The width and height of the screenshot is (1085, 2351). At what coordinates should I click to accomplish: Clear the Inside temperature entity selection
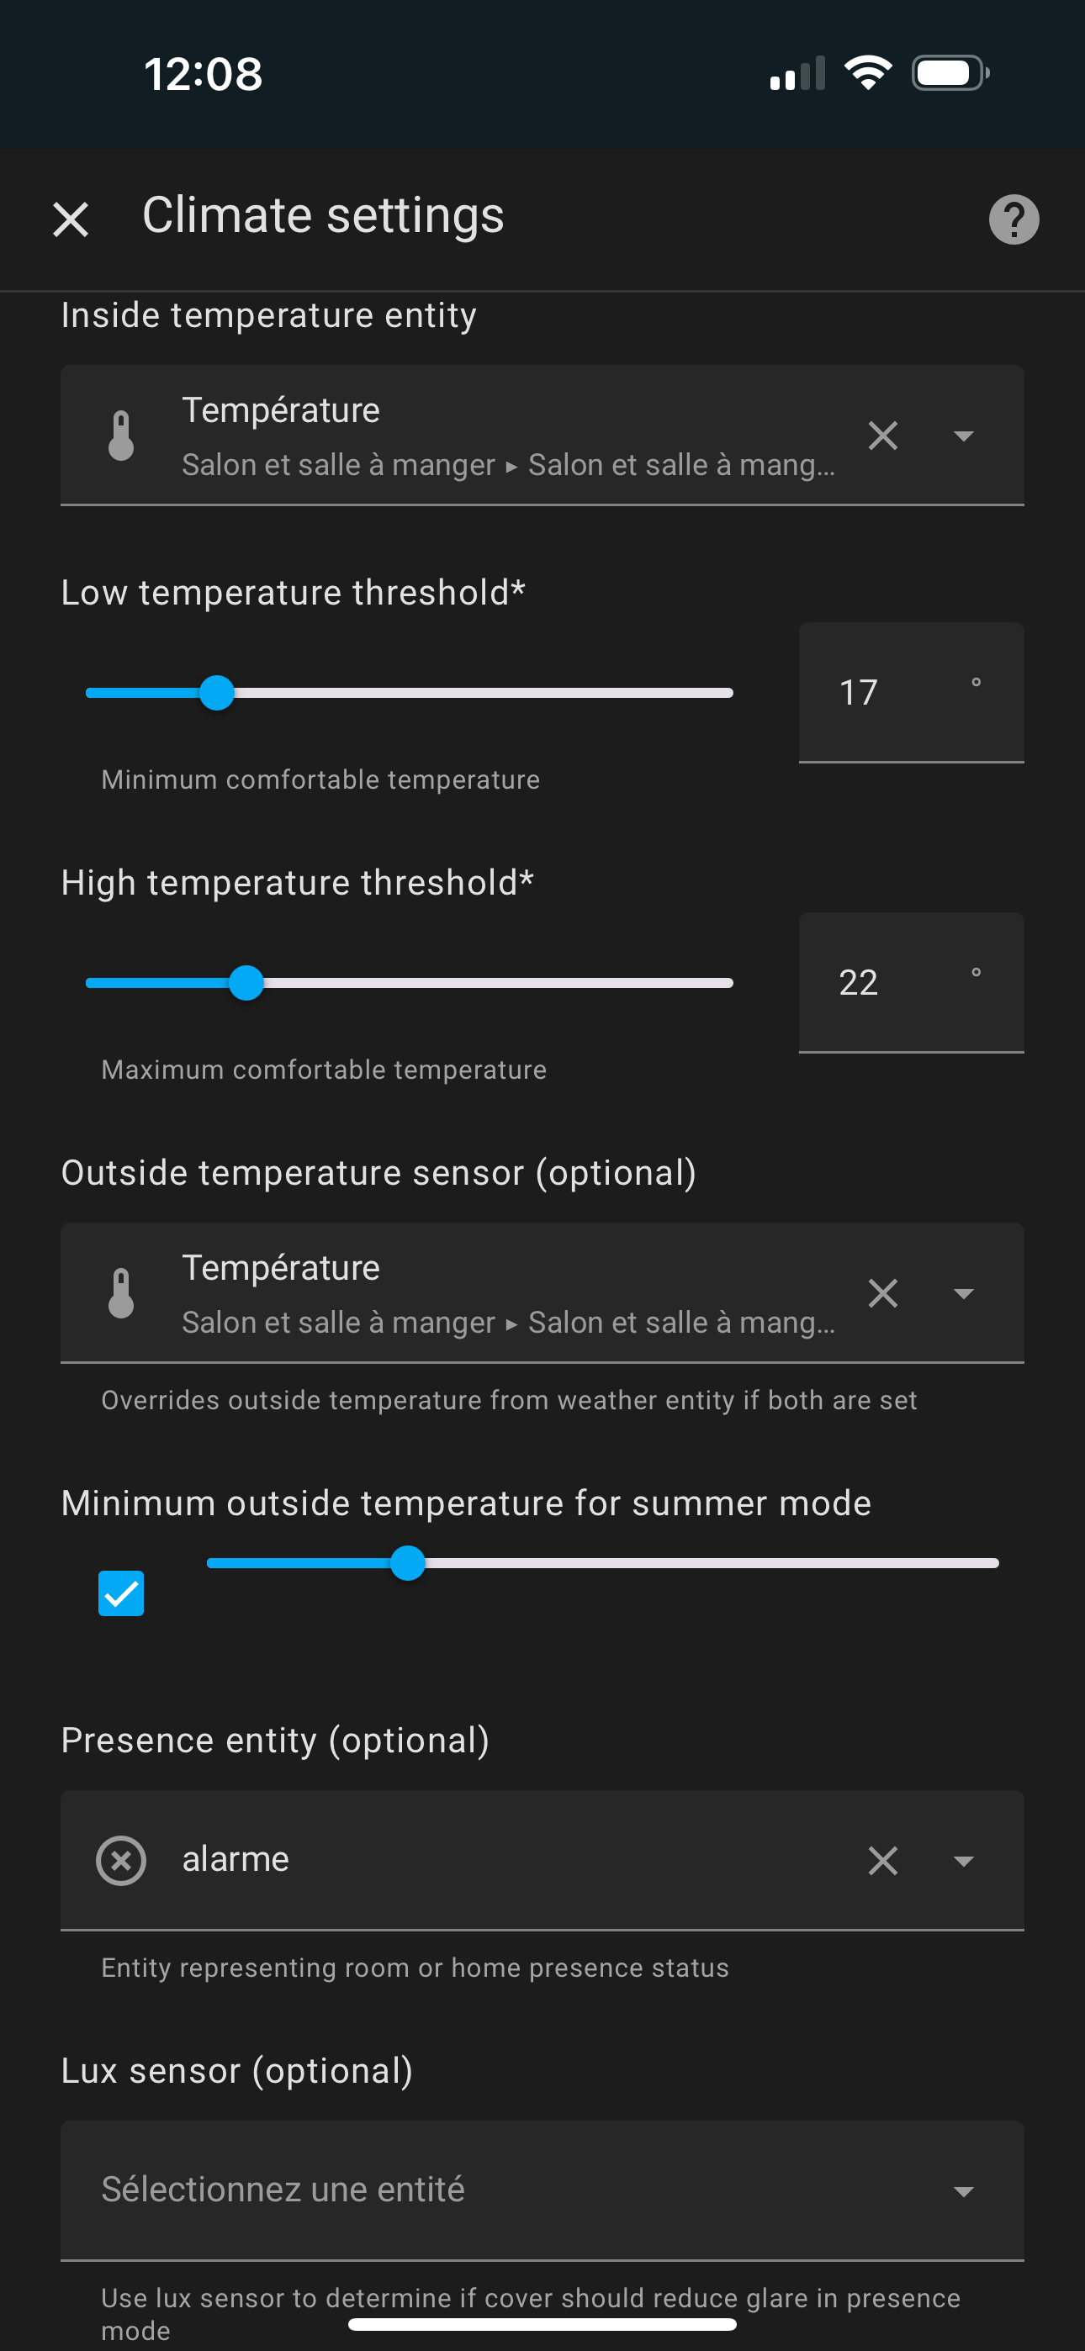pyautogui.click(x=882, y=436)
